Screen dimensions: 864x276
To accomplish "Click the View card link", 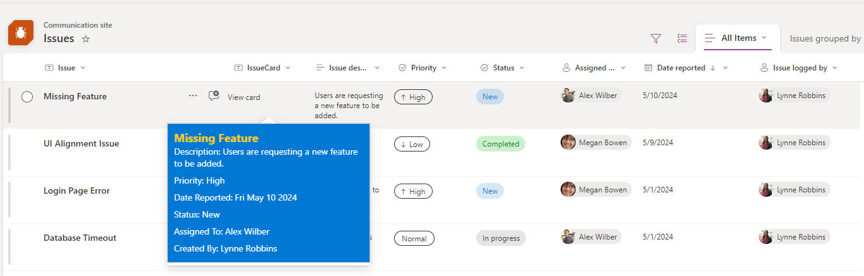I will (x=243, y=97).
